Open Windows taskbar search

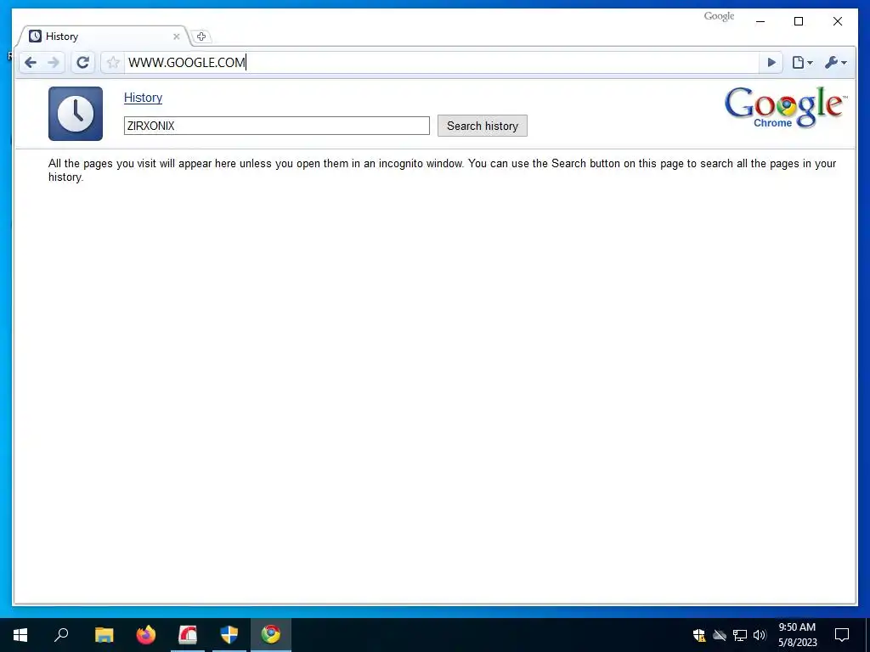click(x=61, y=635)
